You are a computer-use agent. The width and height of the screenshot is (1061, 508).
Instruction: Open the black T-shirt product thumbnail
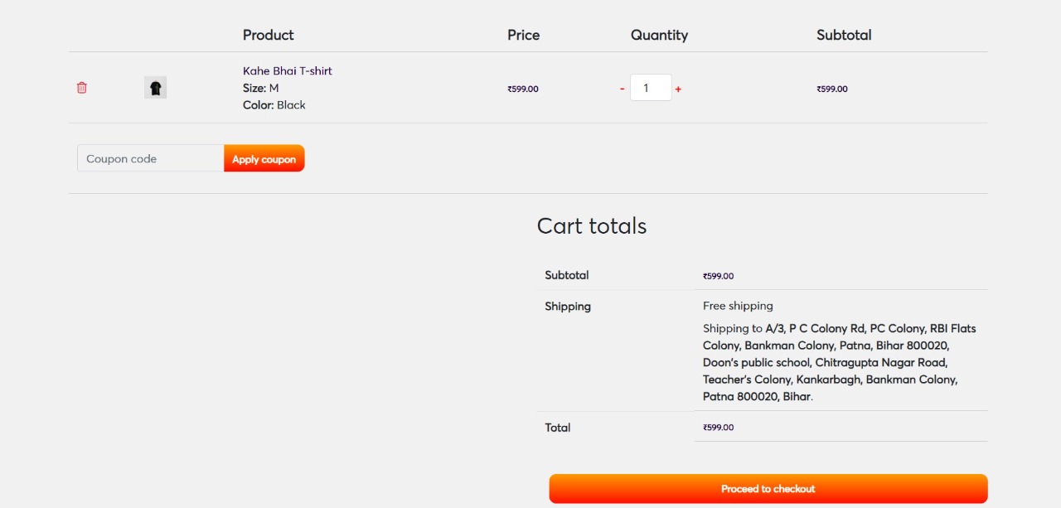(x=155, y=88)
